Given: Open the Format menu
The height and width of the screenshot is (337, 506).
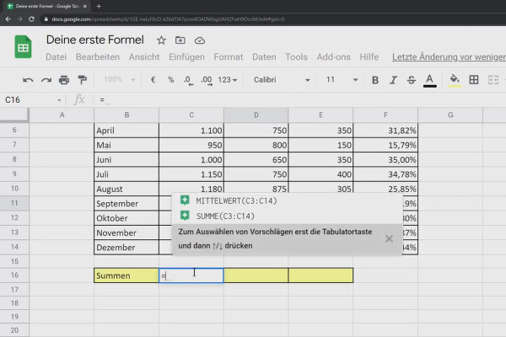Looking at the screenshot, I should click(x=229, y=56).
